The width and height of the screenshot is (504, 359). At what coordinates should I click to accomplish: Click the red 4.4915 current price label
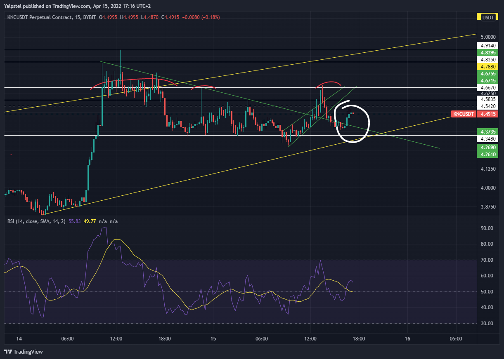pos(488,114)
